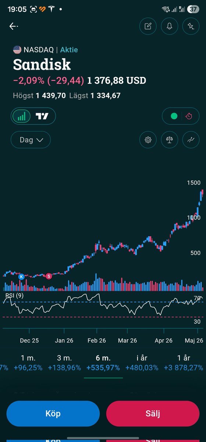Tap the price 1 376,88 USD
This screenshot has height=442, width=206.
117,80
